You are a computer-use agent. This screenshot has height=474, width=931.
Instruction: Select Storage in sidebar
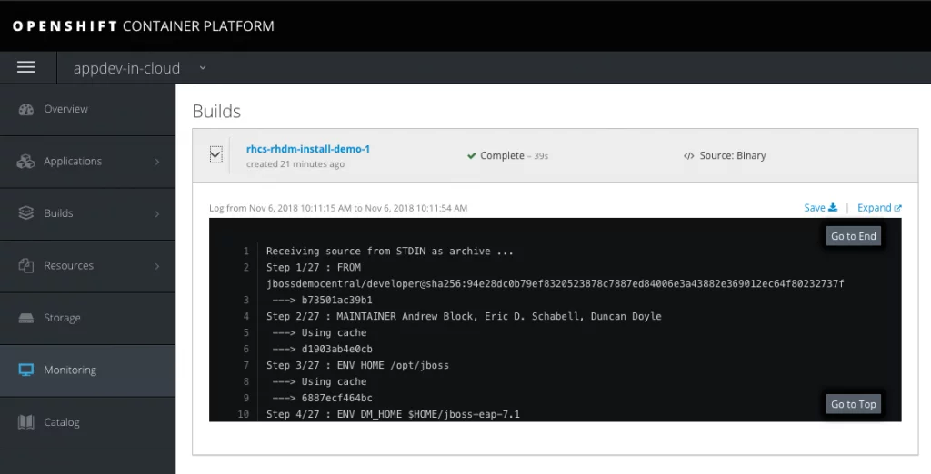click(x=63, y=318)
